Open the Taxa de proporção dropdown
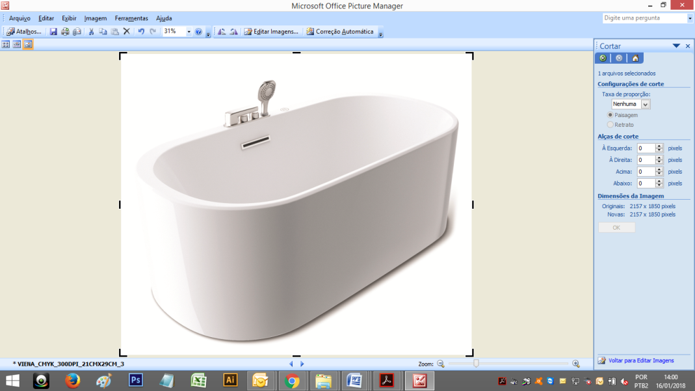 pyautogui.click(x=645, y=104)
